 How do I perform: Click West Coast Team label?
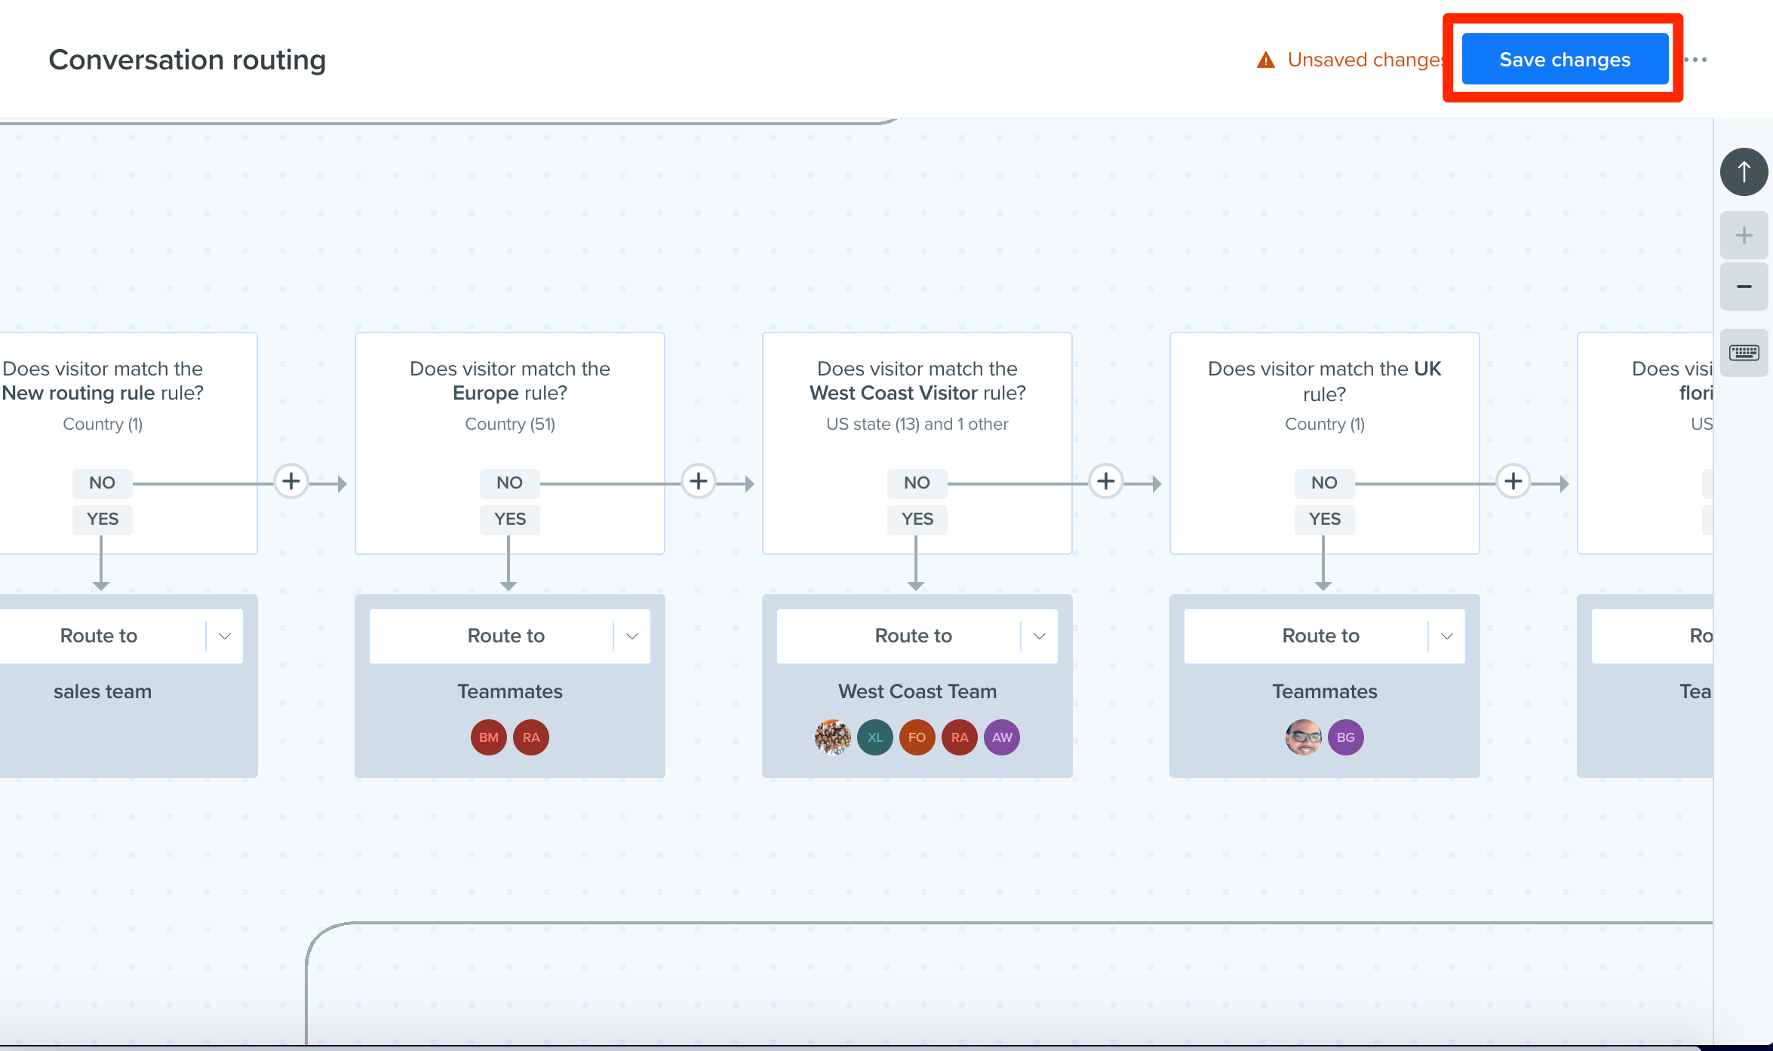coord(917,691)
